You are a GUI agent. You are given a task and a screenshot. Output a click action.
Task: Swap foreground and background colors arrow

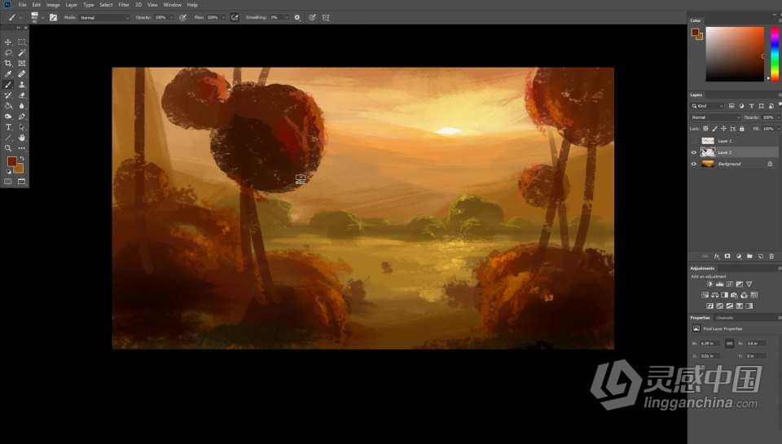tap(21, 159)
